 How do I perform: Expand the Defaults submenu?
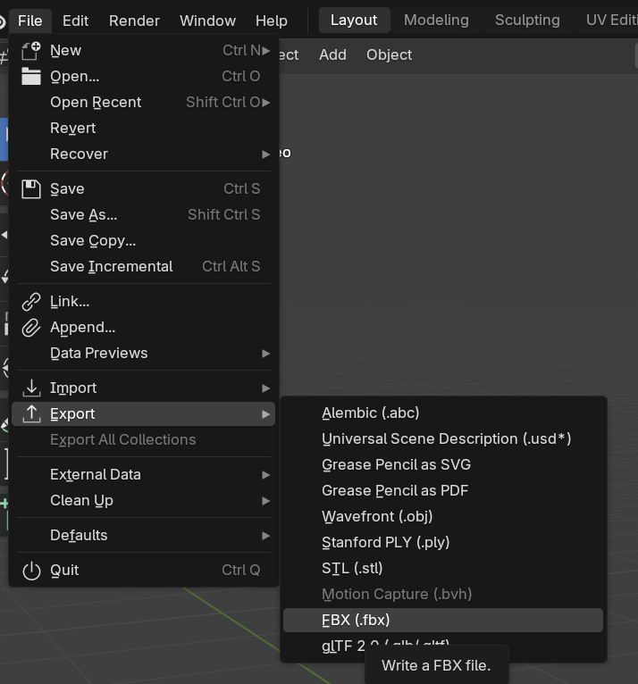[x=144, y=535]
